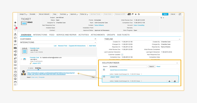Open the ATTACHMENTS tab
197x103 pixels.
tap(98, 35)
